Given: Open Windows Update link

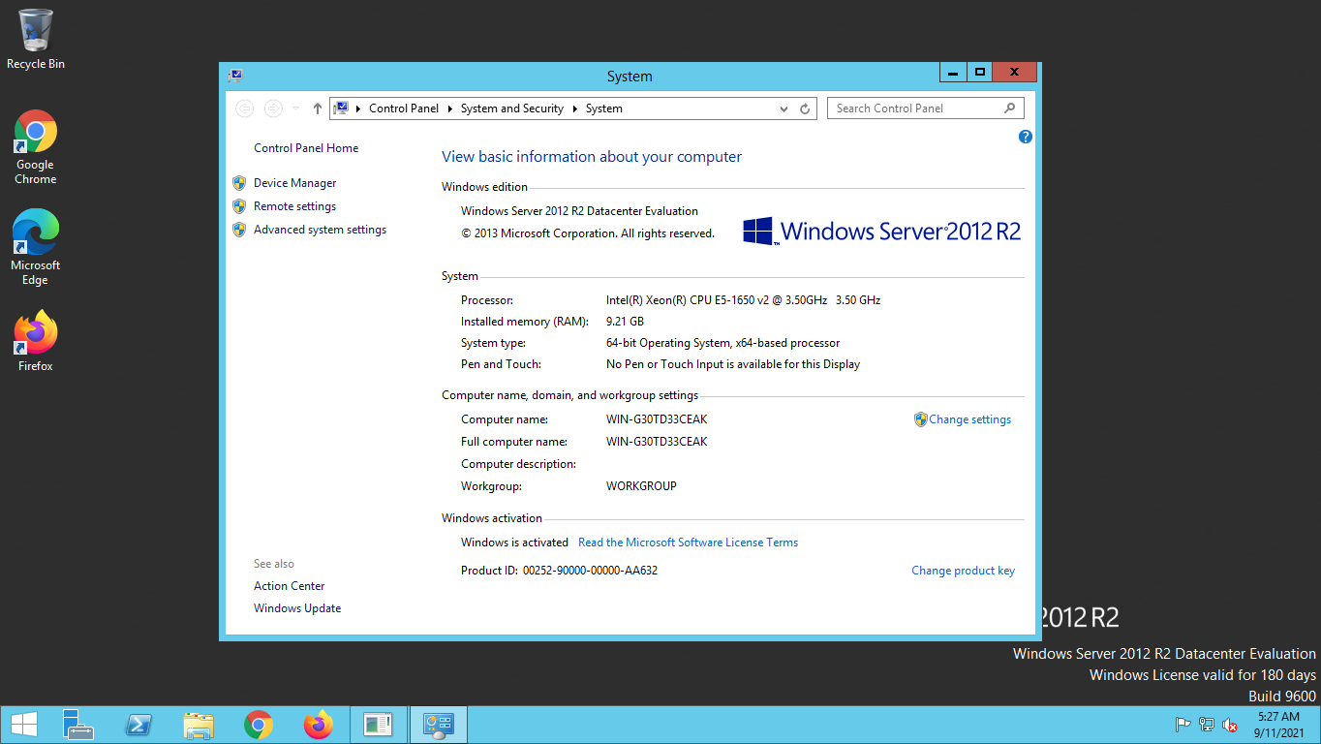Looking at the screenshot, I should tap(297, 608).
